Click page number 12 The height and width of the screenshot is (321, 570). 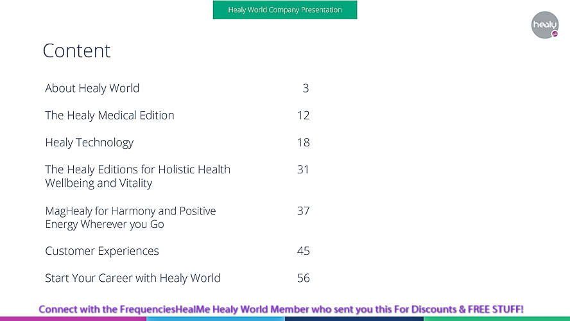pyautogui.click(x=303, y=116)
